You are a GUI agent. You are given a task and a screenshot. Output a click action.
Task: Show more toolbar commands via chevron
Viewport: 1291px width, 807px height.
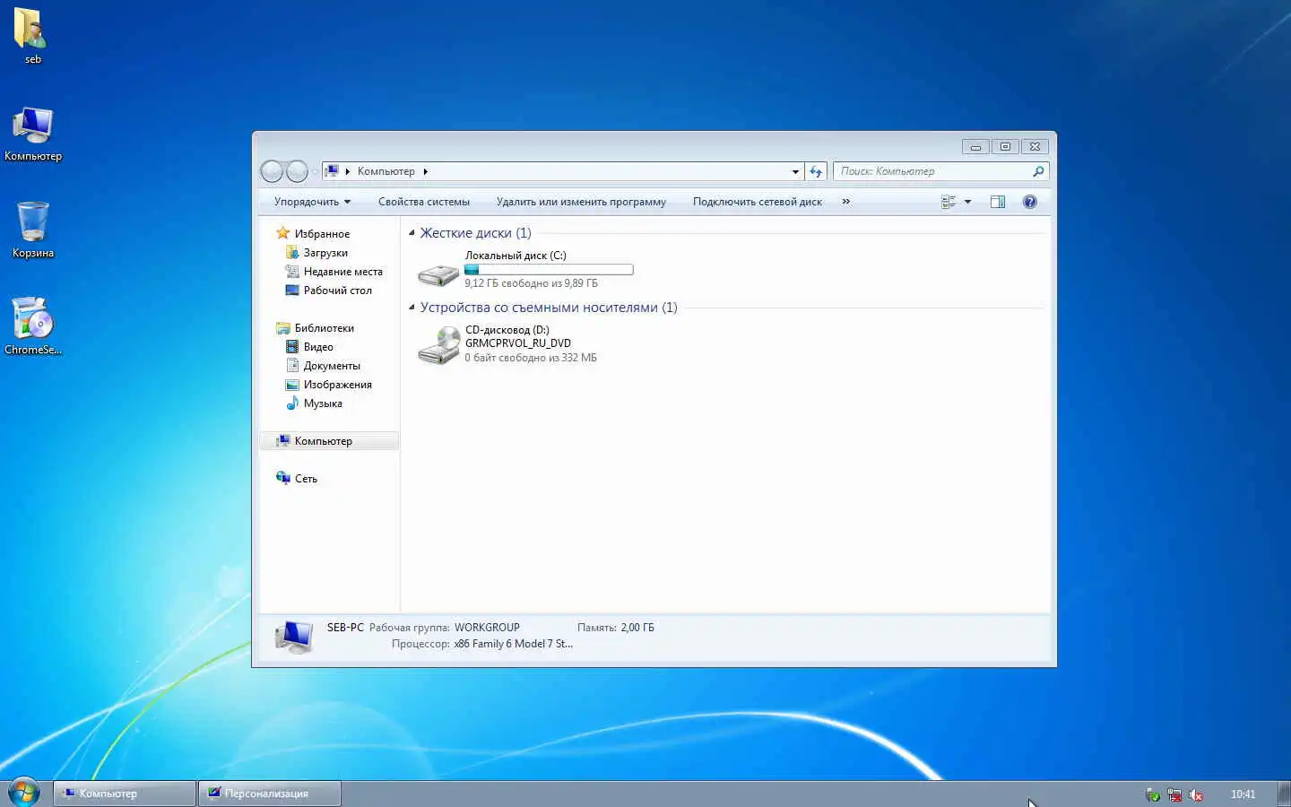845,202
